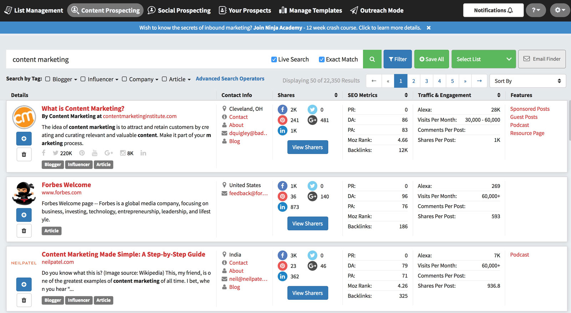Check the Company tag checkbox
571x313 pixels.
(x=124, y=79)
